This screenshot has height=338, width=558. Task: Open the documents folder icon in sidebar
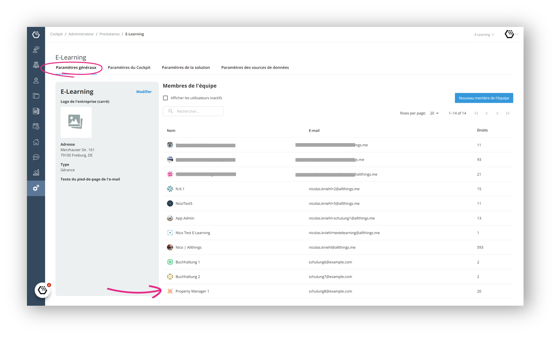[x=36, y=96]
